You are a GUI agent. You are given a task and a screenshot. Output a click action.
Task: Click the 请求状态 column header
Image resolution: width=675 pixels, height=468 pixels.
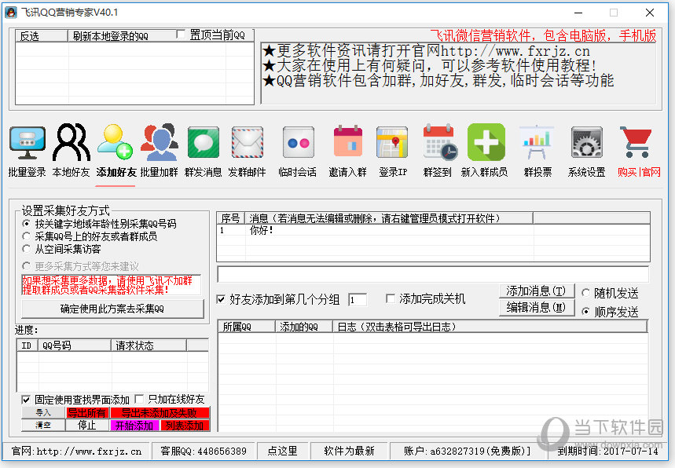pyautogui.click(x=149, y=346)
